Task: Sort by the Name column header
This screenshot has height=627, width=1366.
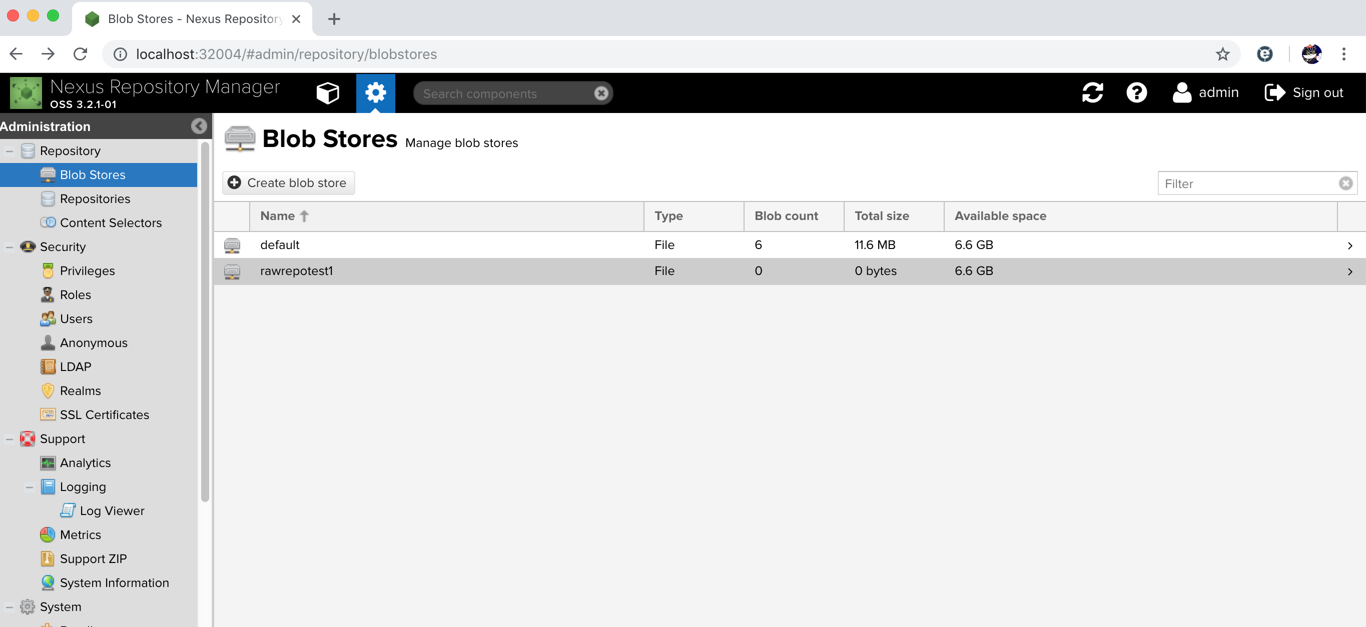Action: 277,215
